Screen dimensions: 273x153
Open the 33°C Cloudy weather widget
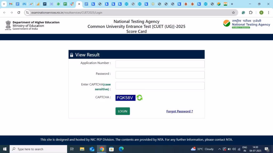pyautogui.click(x=202, y=149)
